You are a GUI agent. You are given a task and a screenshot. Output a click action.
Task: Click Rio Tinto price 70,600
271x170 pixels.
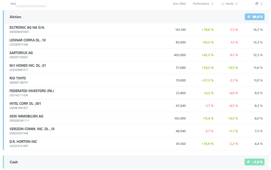point(180,80)
